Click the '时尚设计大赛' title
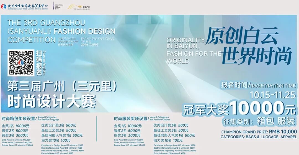Image resolution: width=299 pixels, height=155 pixels. [x=51, y=101]
